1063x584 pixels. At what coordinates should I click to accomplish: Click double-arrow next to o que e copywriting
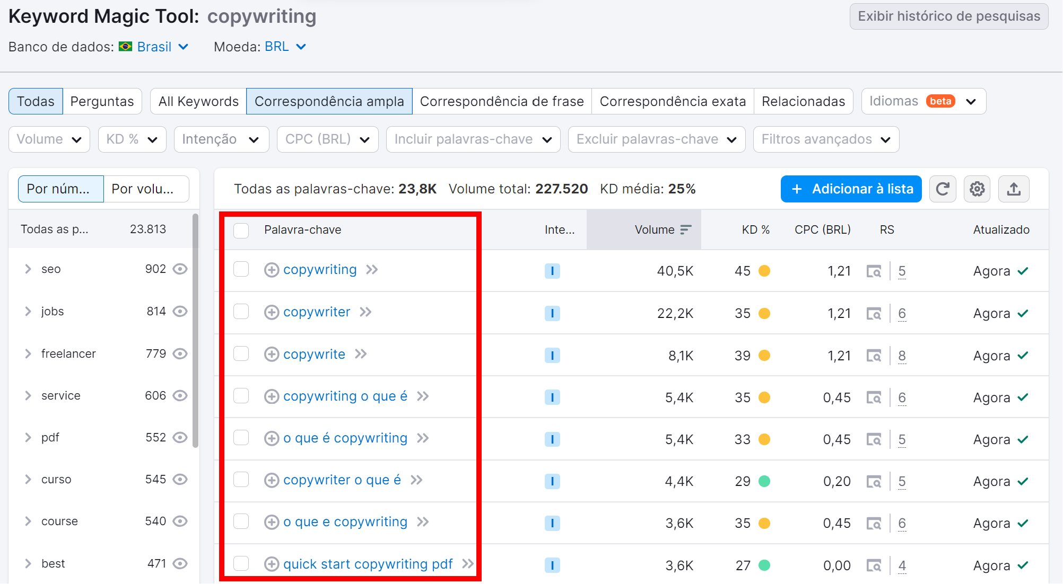pos(423,522)
